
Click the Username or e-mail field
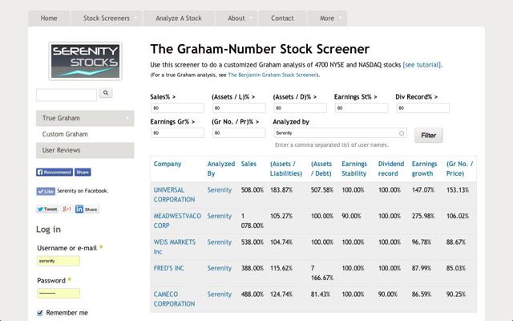pyautogui.click(x=59, y=261)
